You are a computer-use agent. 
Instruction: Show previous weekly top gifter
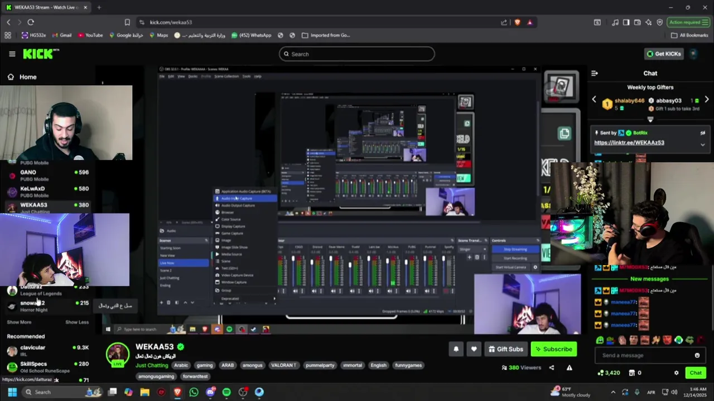pyautogui.click(x=594, y=100)
